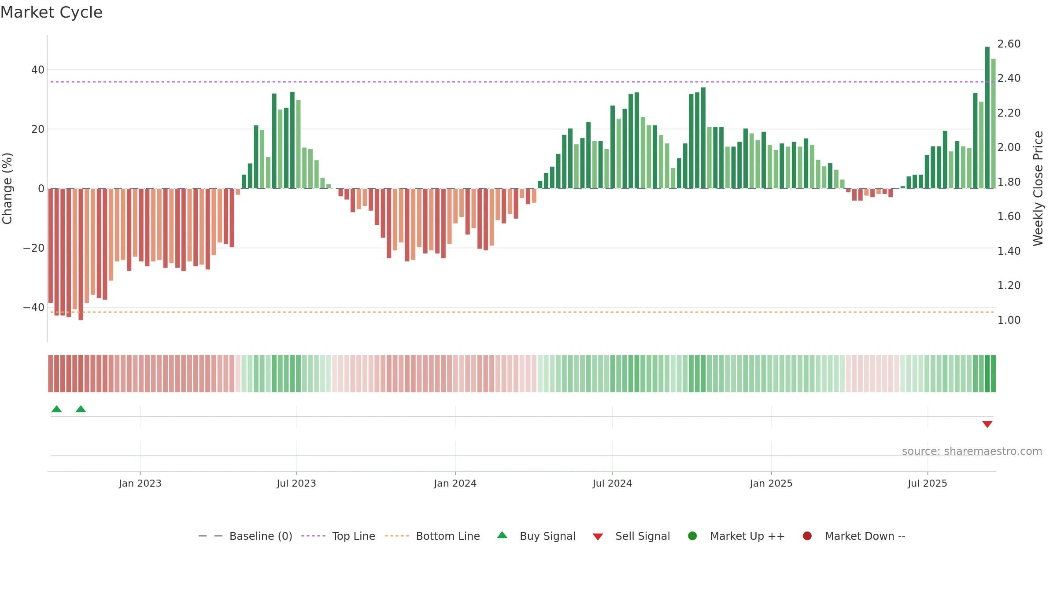Click the Jan 2025 axis label
The image size is (1057, 594).
(771, 483)
